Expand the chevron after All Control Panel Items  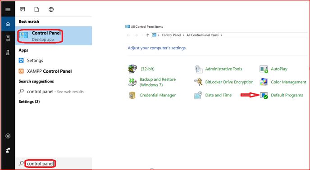click(x=221, y=35)
